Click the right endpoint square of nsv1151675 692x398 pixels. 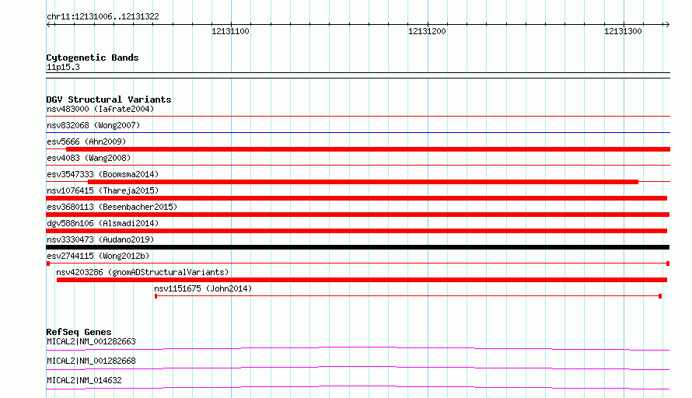tap(660, 296)
